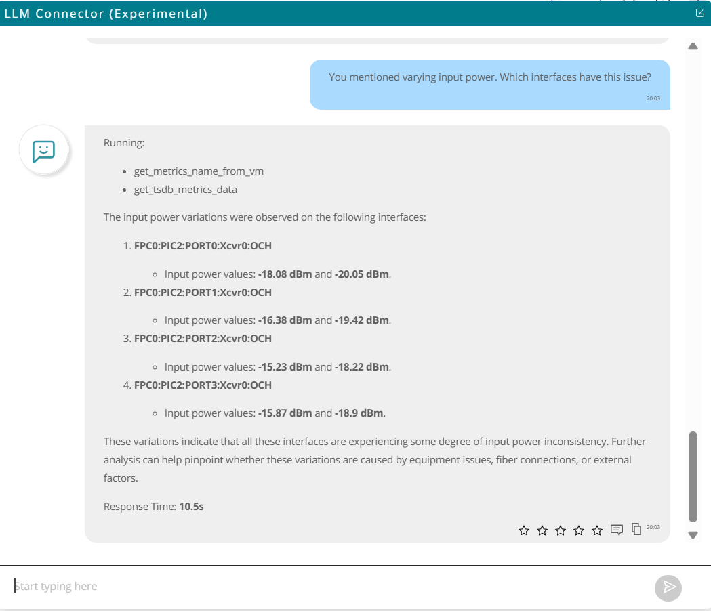This screenshot has height=611, width=711.
Task: Rate the response five stars
Action: (597, 530)
